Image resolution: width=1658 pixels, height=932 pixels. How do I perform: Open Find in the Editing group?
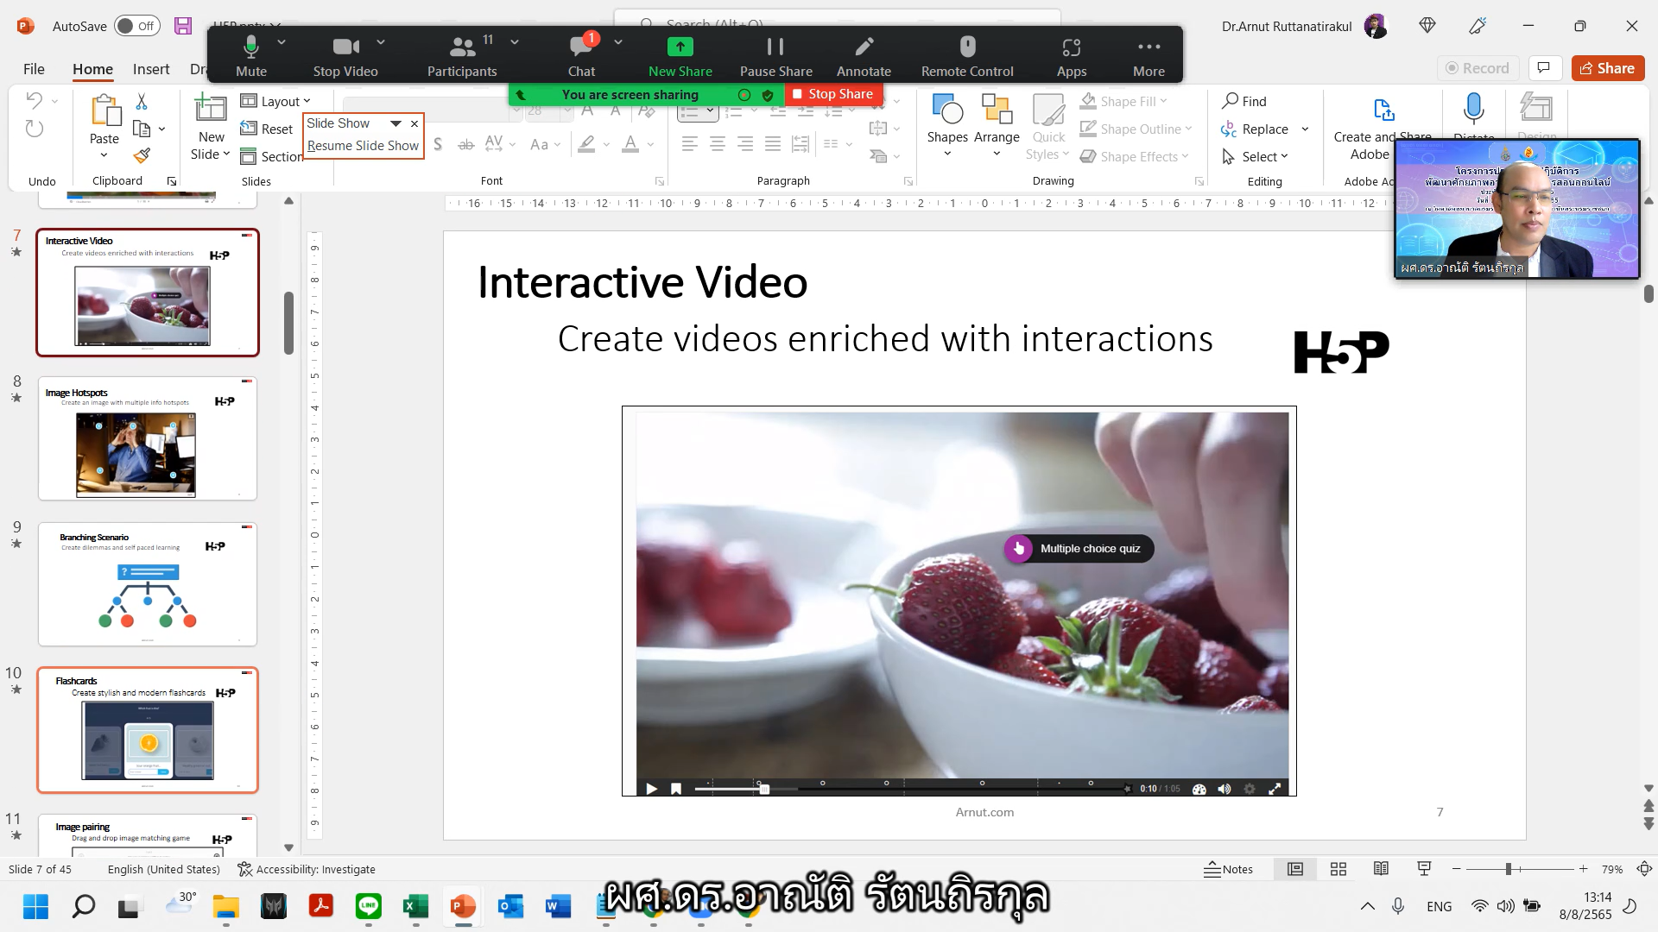1244,101
